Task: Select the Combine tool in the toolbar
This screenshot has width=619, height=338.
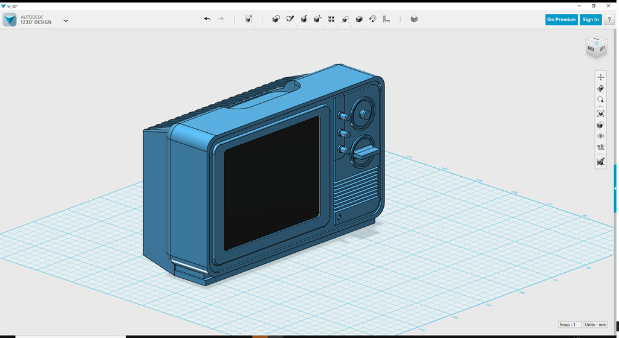Action: [359, 19]
